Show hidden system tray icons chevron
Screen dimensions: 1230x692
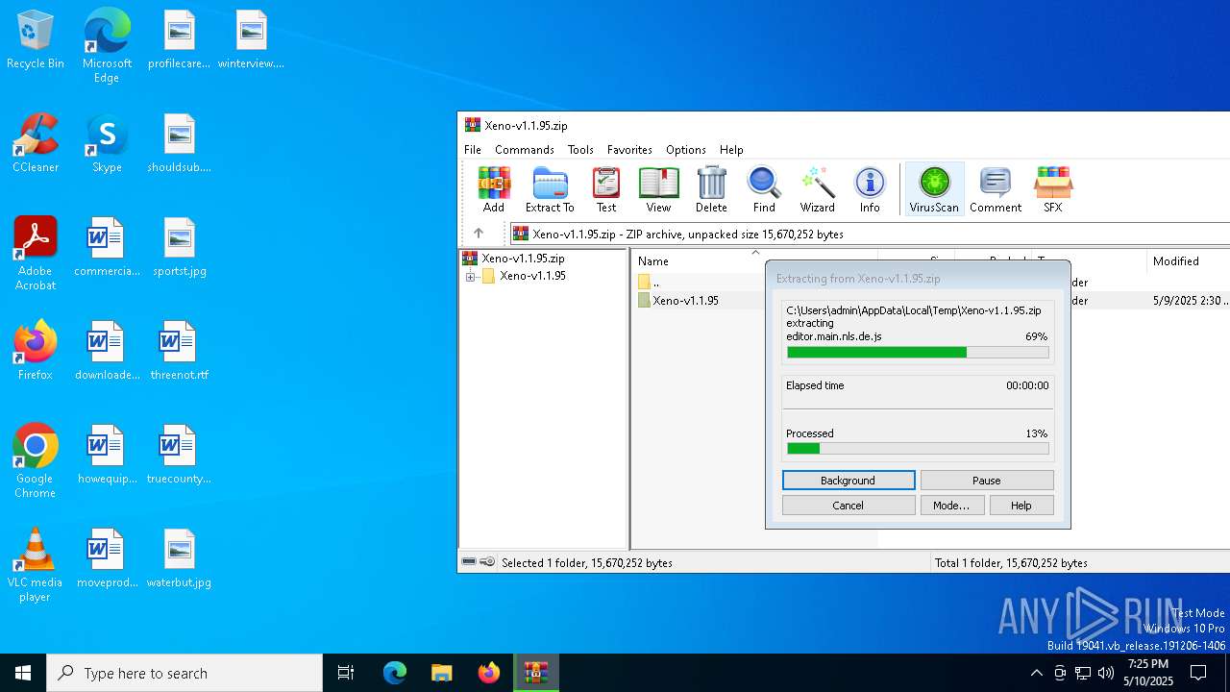(1036, 673)
